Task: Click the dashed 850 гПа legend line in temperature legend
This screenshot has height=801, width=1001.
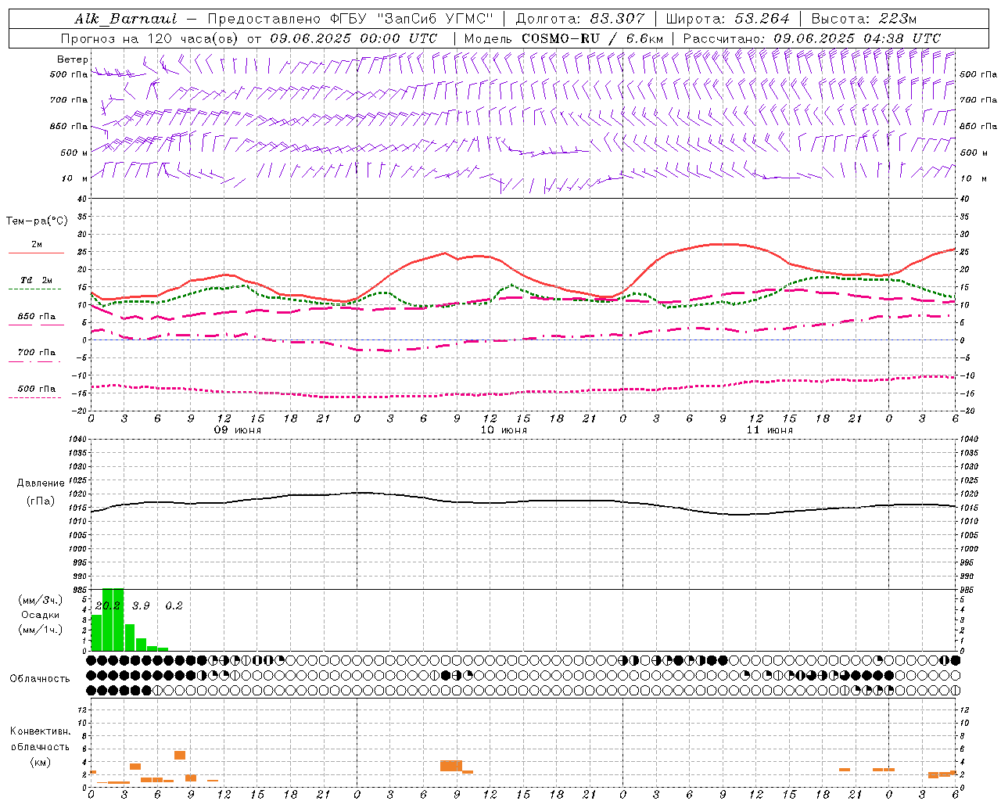Action: click(36, 325)
